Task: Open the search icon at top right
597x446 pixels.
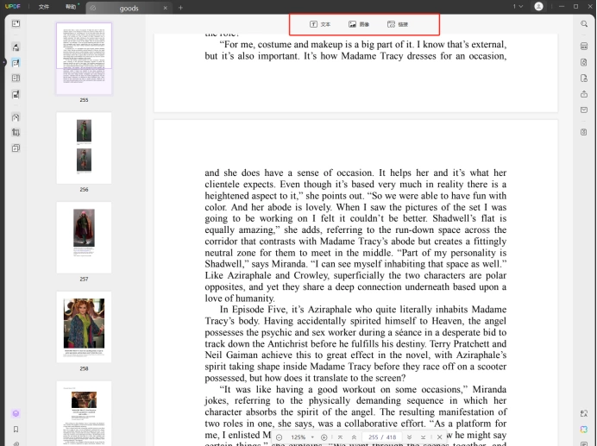Action: tap(584, 24)
